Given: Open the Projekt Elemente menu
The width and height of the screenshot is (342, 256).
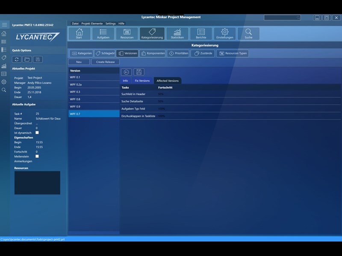Looking at the screenshot, I should [x=92, y=23].
